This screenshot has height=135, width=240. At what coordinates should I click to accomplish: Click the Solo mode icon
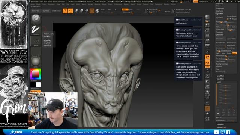point(207,114)
